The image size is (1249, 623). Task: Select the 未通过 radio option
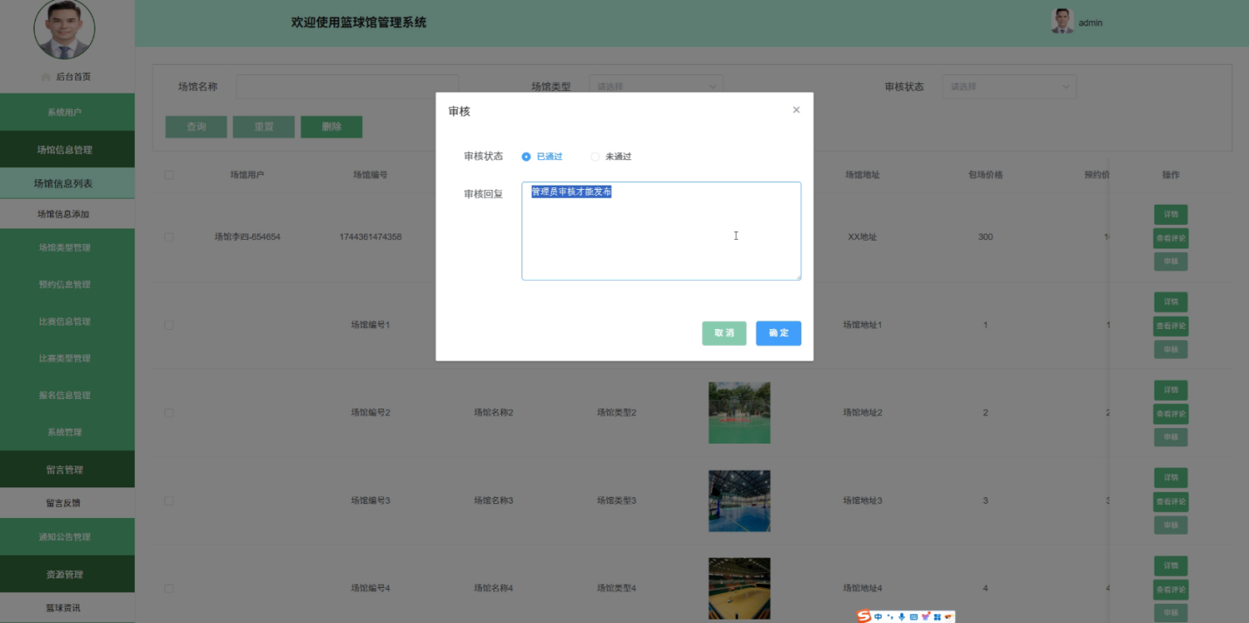click(596, 157)
